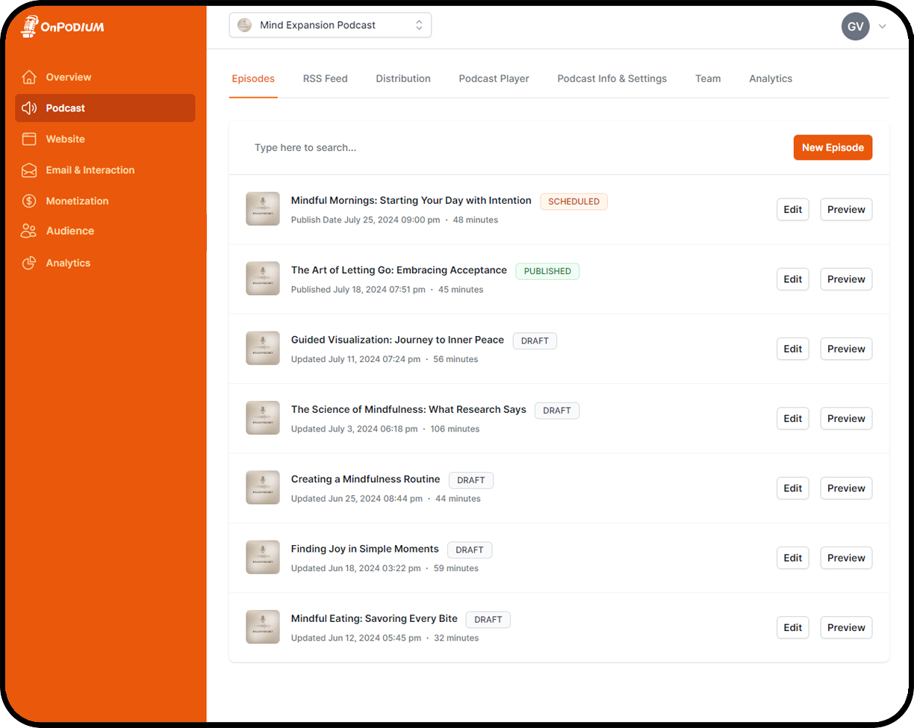Viewport: 914px width, 728px height.
Task: Click the OnPodium logo
Action: pos(62,27)
